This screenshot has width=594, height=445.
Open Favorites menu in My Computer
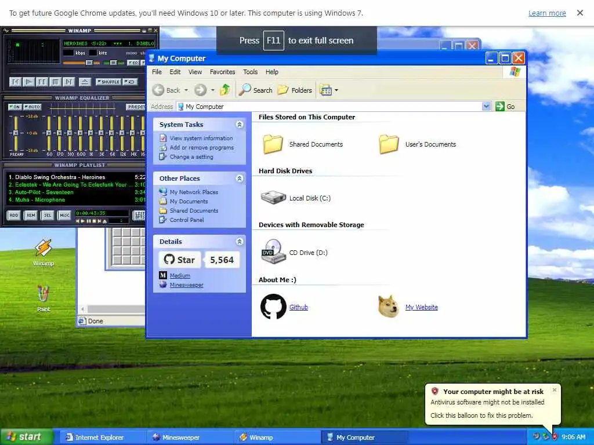tap(222, 72)
